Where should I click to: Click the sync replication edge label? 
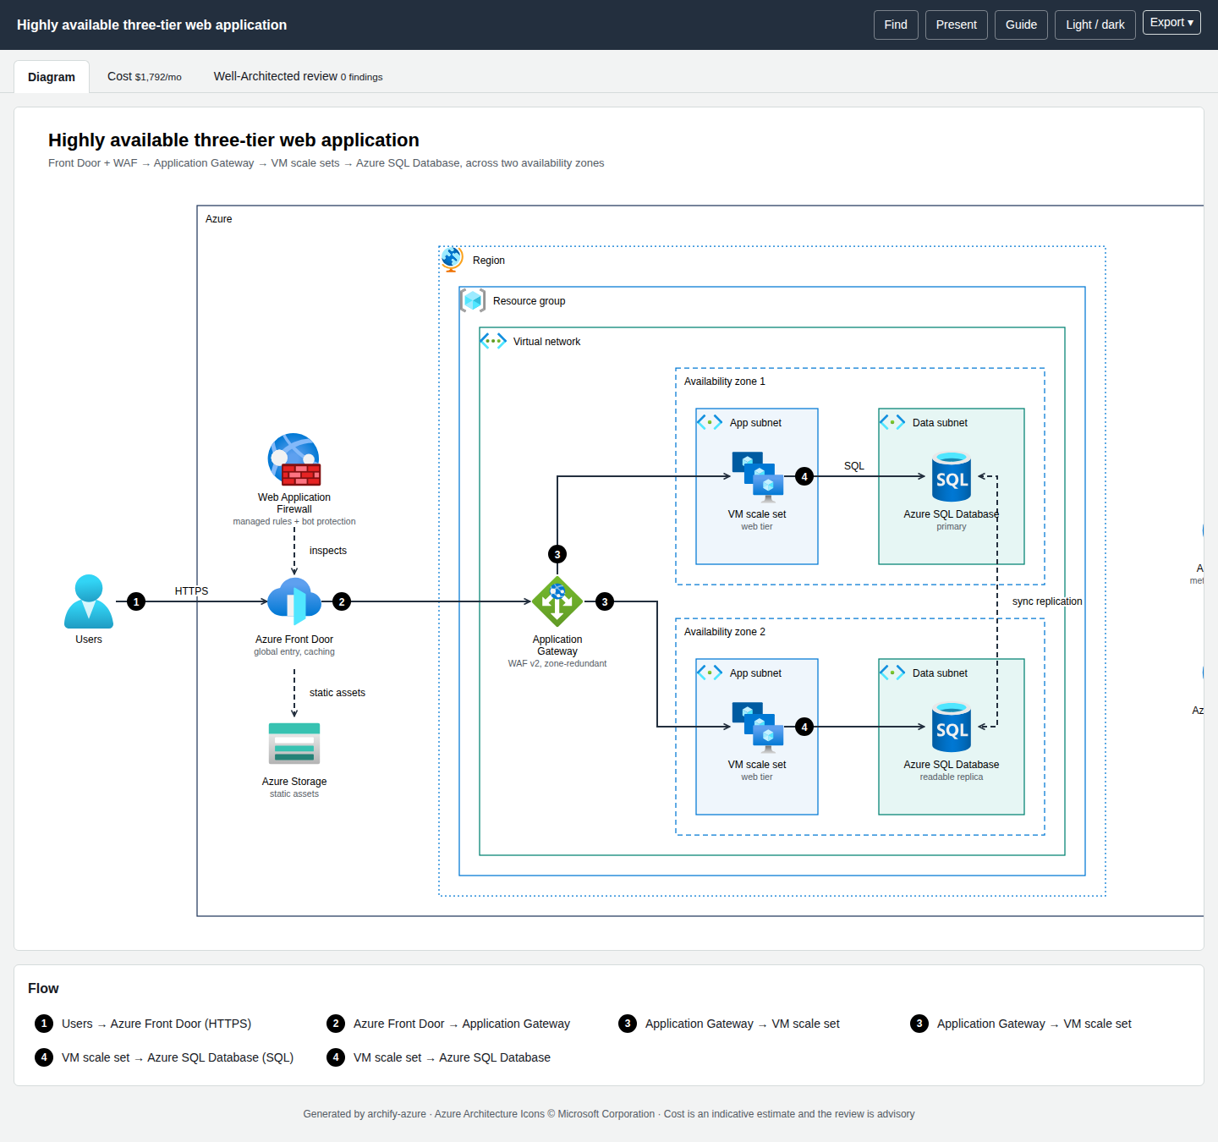(x=1047, y=601)
